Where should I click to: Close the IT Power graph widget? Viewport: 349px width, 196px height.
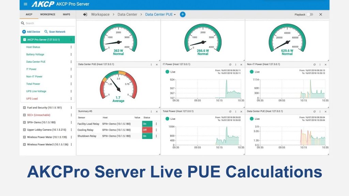(x=241, y=64)
